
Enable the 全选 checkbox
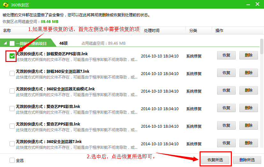click(12, 160)
